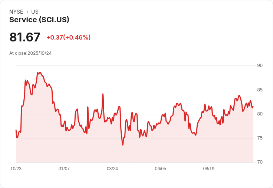Click the 80 y-axis price label
This screenshot has width=273, height=188.
pyautogui.click(x=260, y=114)
